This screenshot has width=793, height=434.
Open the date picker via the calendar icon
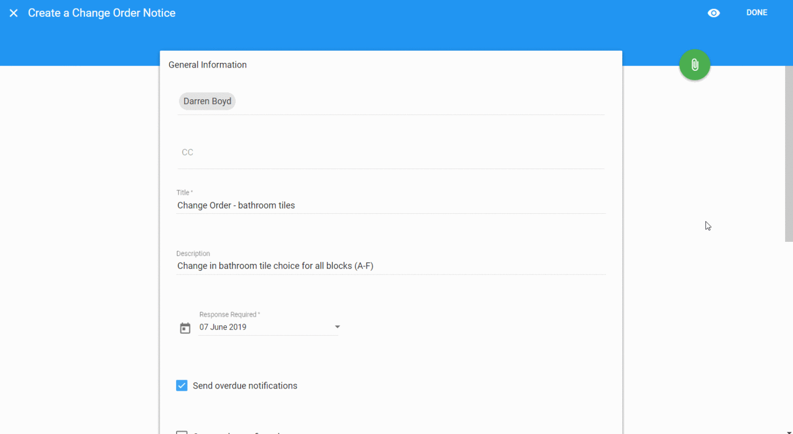point(185,327)
